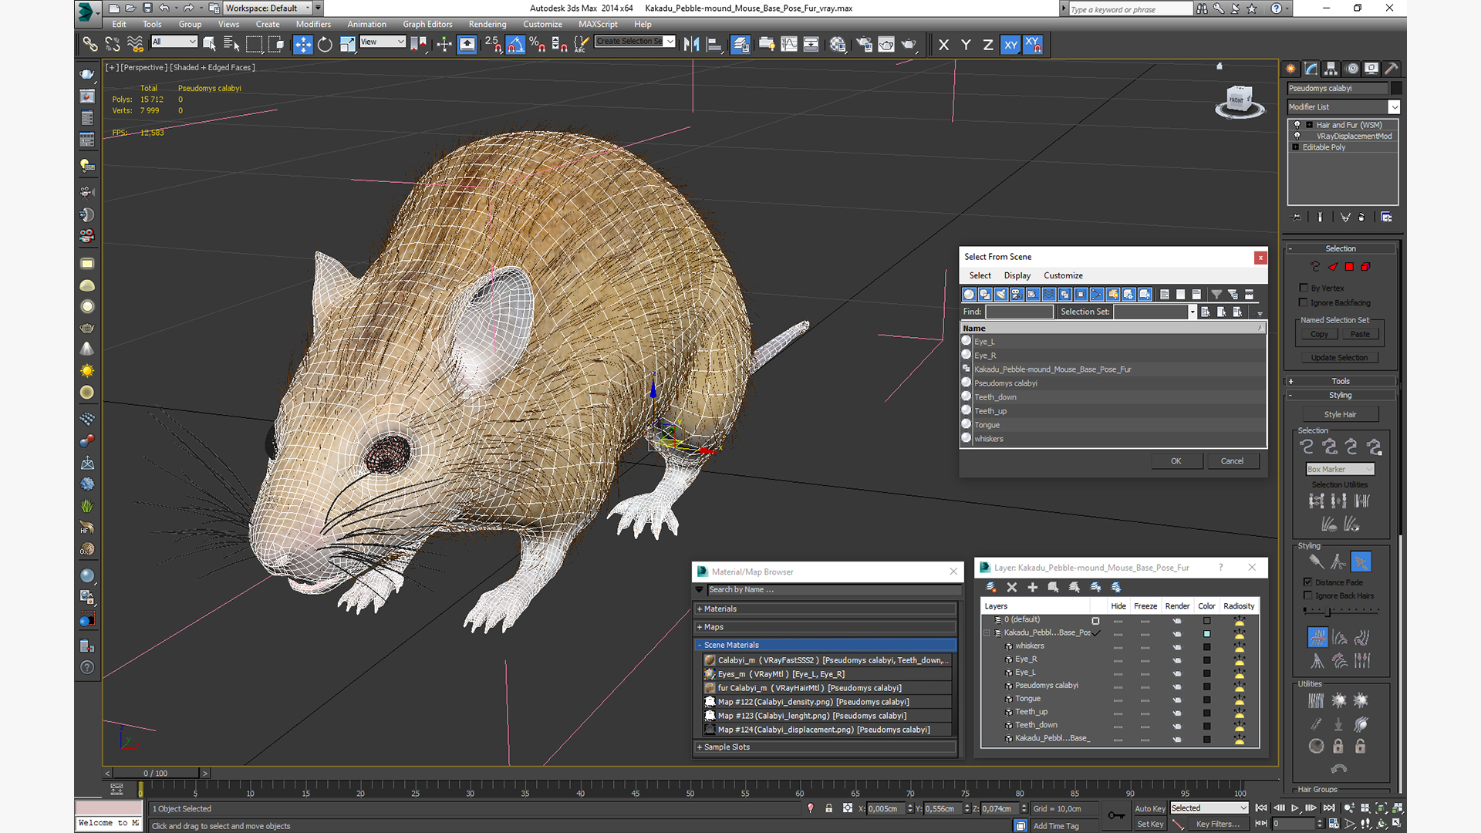Expand the Tools rollout

pos(1340,381)
